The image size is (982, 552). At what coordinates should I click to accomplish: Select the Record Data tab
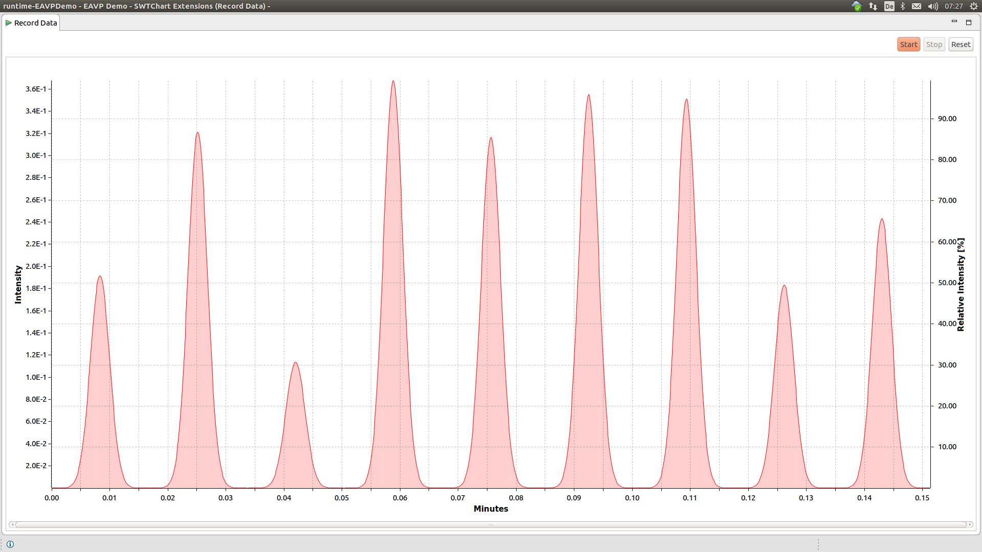(x=31, y=23)
